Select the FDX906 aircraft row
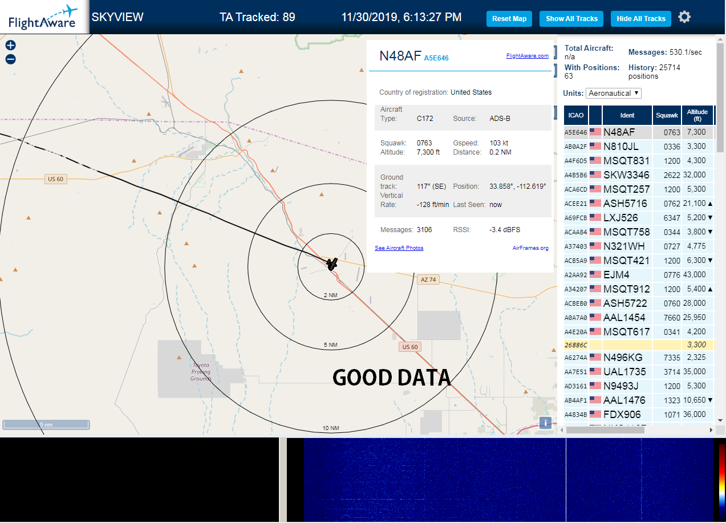This screenshot has height=523, width=726. tap(639, 415)
